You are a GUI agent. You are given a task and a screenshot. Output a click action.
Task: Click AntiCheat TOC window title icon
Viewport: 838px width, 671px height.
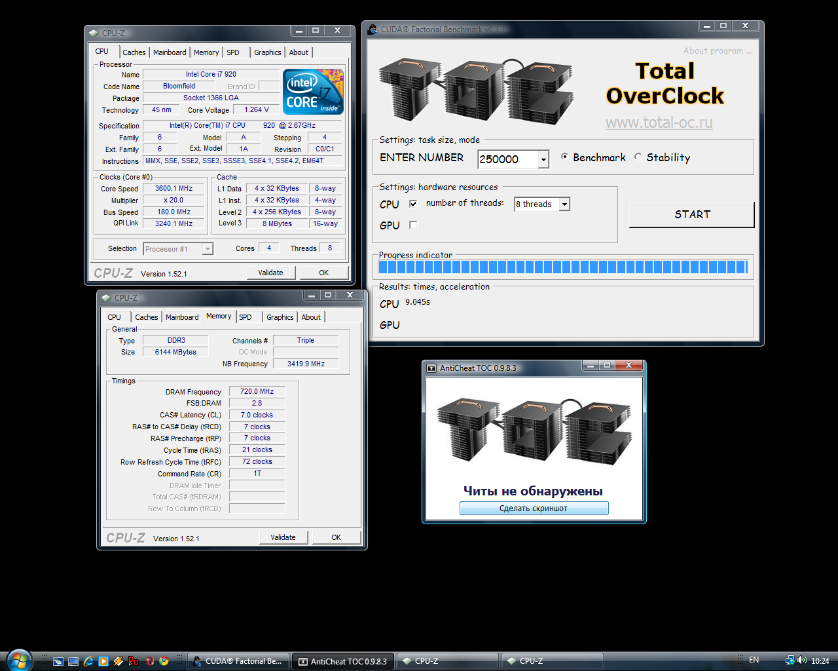(x=431, y=368)
